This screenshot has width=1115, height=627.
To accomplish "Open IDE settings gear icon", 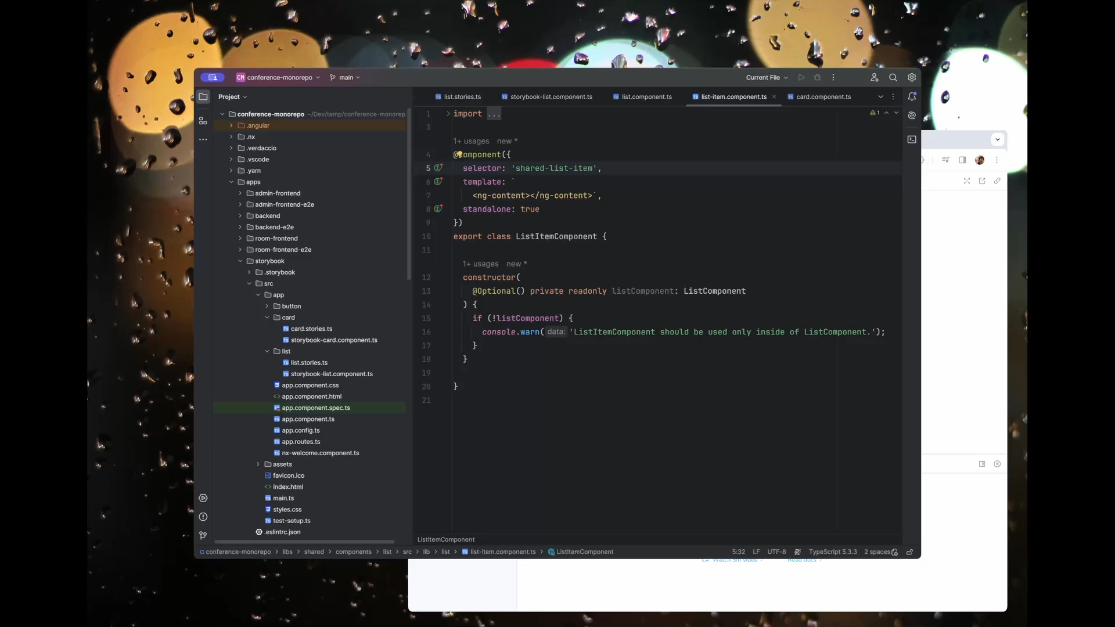I will 912,77.
